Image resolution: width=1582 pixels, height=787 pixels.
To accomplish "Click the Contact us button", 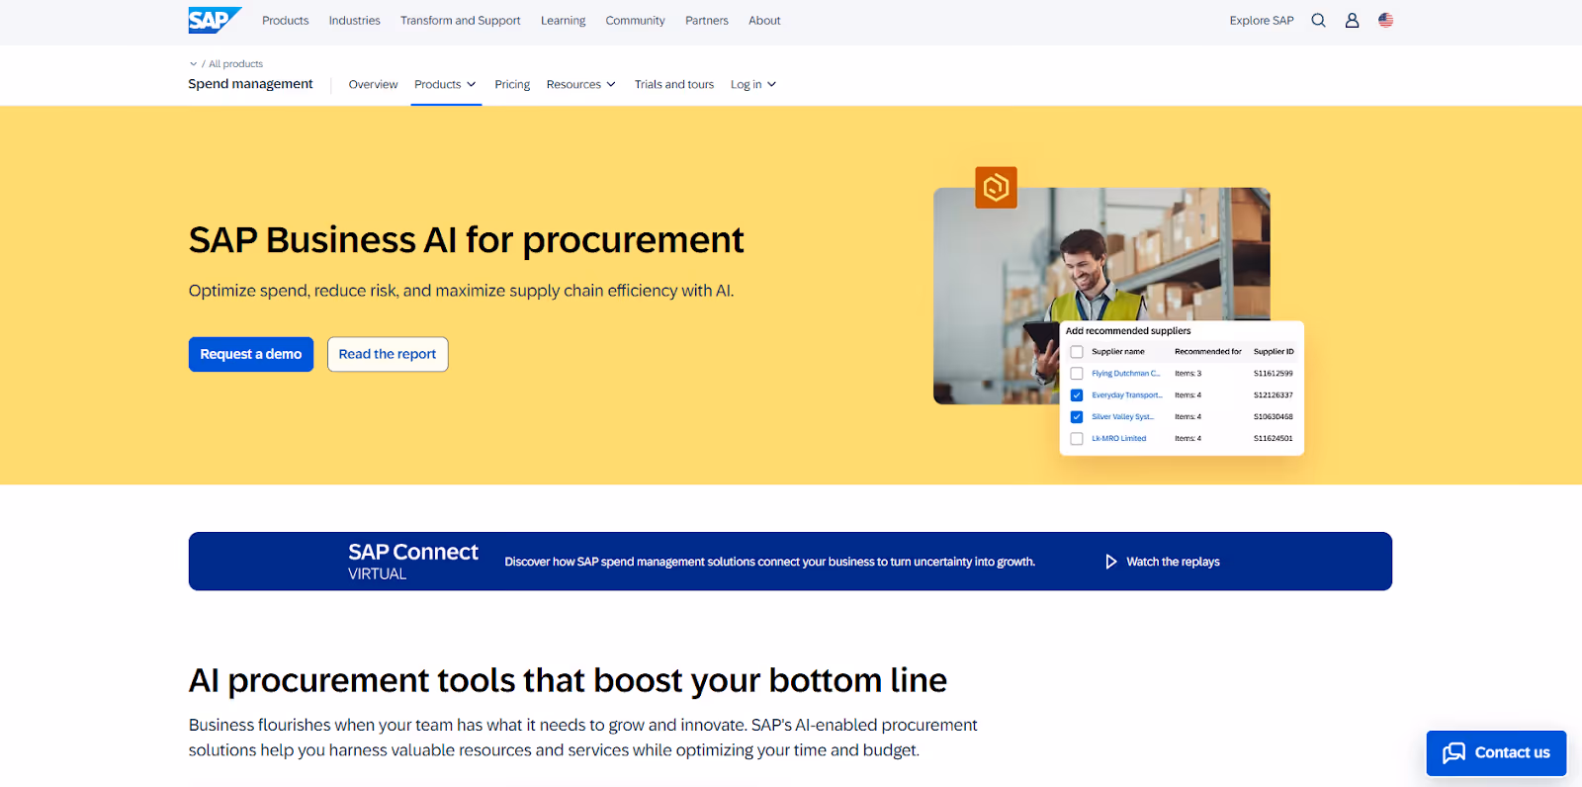I will tap(1496, 753).
